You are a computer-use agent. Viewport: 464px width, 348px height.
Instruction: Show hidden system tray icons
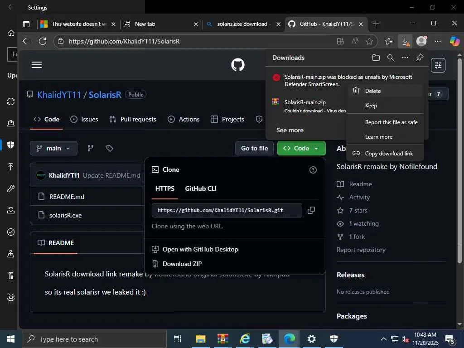click(383, 339)
